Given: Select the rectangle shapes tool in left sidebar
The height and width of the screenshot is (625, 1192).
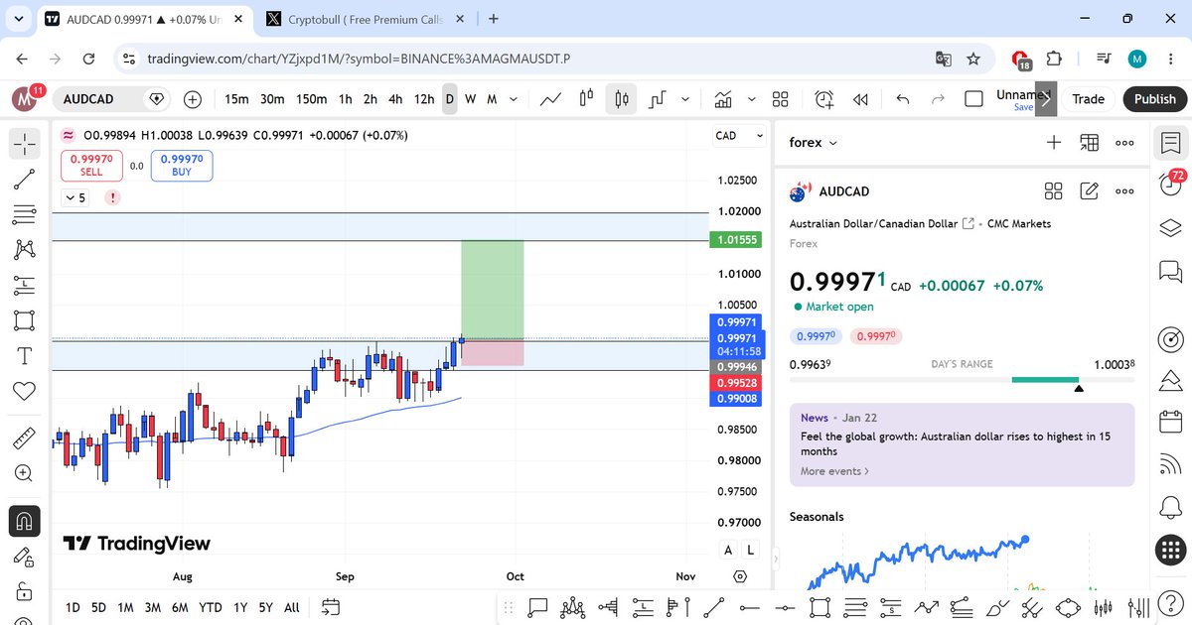Looking at the screenshot, I should (25, 320).
